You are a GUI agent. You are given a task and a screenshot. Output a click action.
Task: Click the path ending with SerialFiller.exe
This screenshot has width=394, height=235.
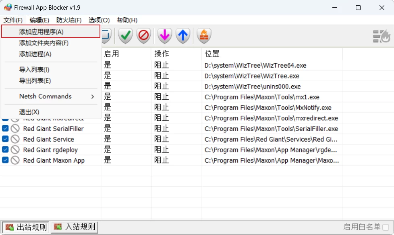271,129
